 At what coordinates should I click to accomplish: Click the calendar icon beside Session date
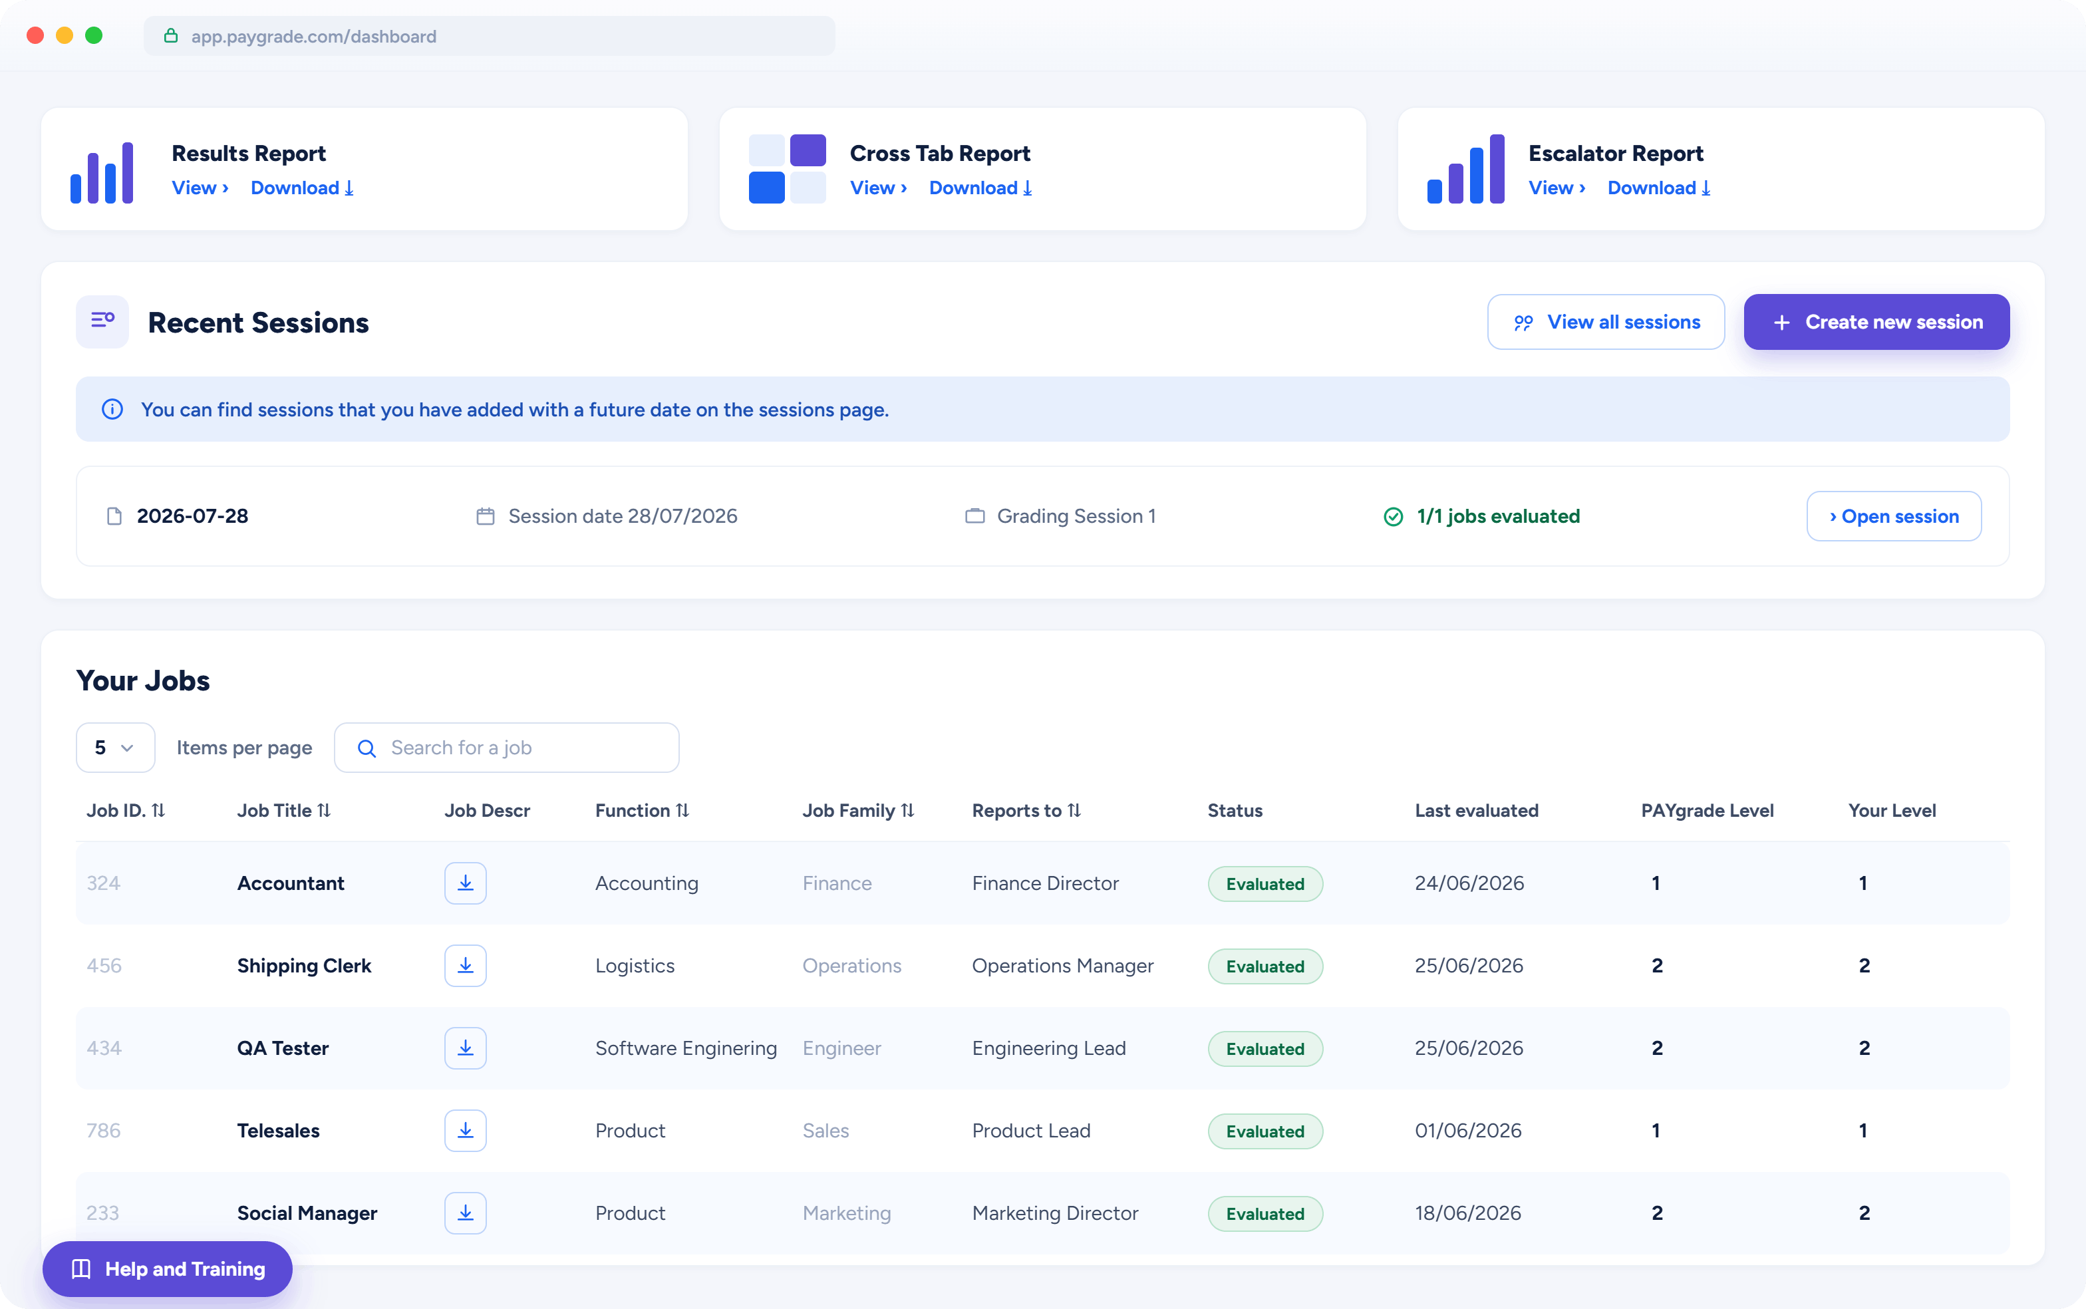(486, 516)
